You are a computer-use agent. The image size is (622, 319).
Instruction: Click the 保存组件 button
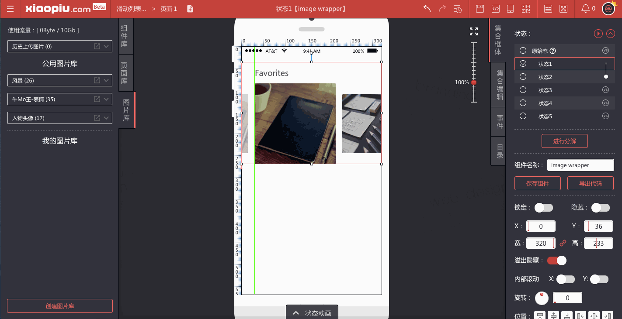pos(538,183)
